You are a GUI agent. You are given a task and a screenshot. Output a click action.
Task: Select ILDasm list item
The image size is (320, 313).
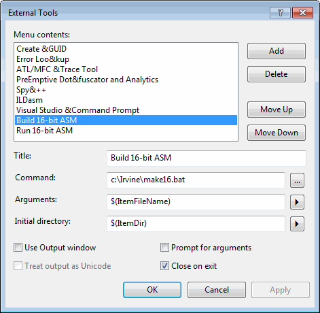[126, 100]
